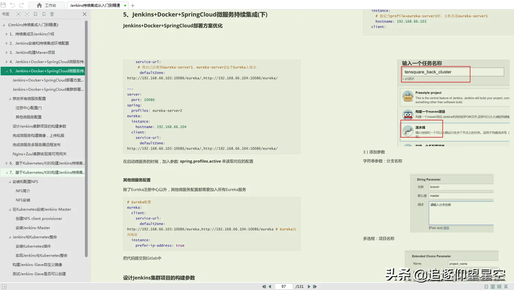Collapse Jenkins与Kubernetes整合 node arrow
514x290 pixels.
point(10,237)
